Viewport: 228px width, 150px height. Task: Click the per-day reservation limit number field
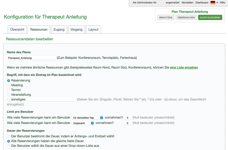[127, 118]
